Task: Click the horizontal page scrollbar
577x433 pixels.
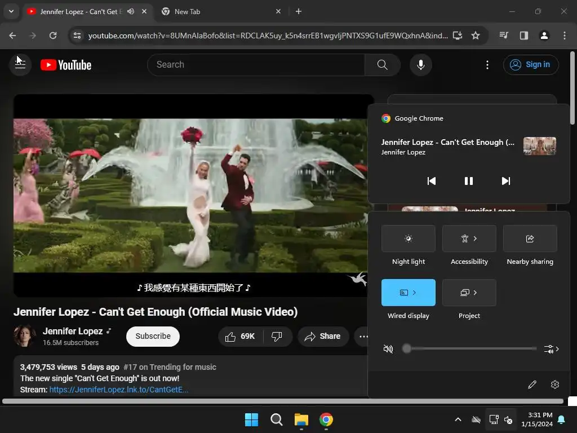Action: [x=283, y=401]
